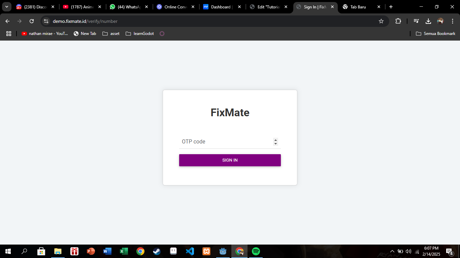
Task: Open Chrome's three-dot menu
Action: point(452,21)
